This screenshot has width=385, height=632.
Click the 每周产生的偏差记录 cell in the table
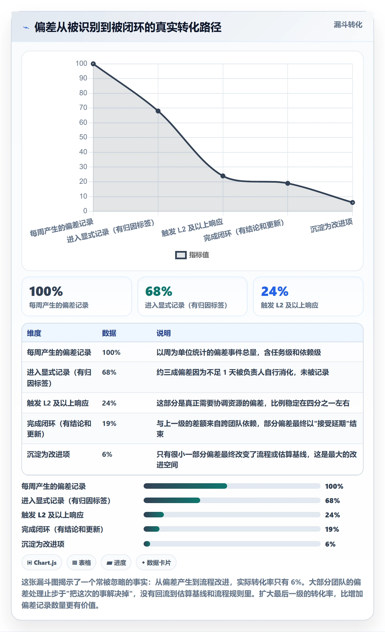coord(59,352)
